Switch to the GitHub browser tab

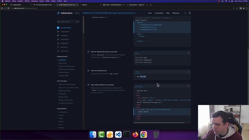coord(114,5)
